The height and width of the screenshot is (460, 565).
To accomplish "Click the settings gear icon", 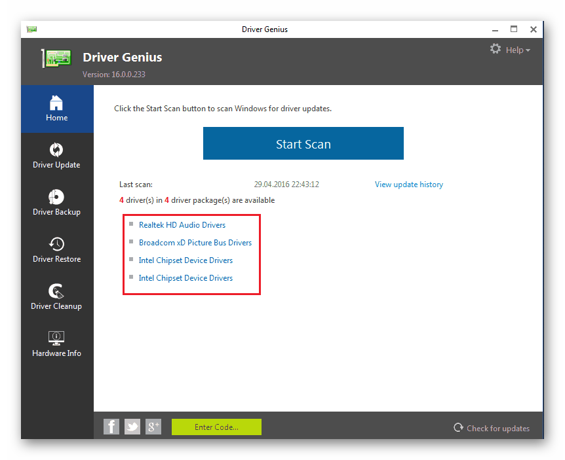I will [x=496, y=49].
